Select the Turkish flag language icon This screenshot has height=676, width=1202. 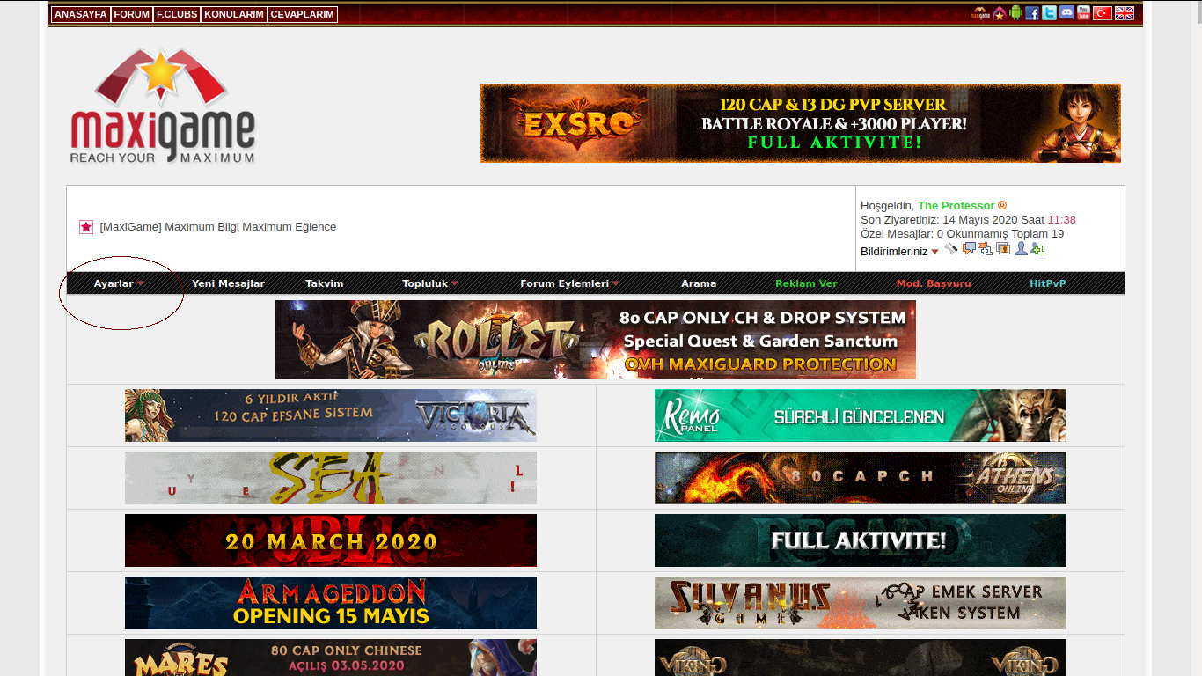point(1103,13)
